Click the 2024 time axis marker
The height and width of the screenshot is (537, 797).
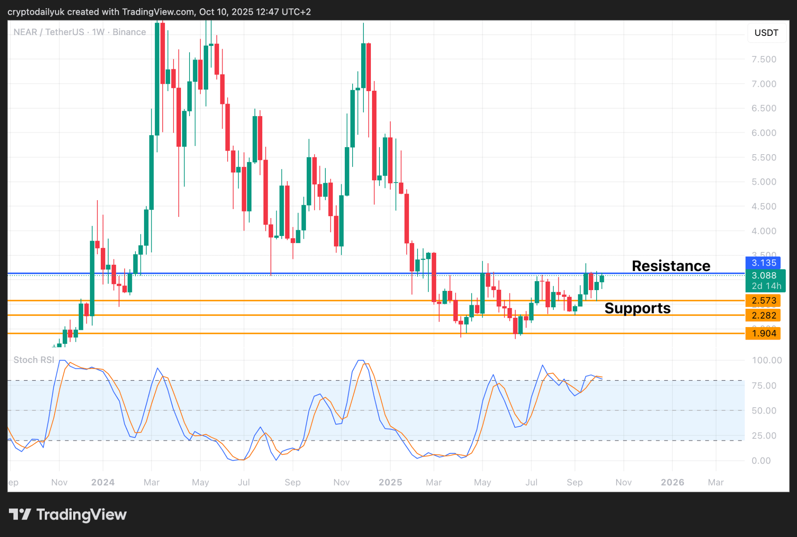coord(103,482)
